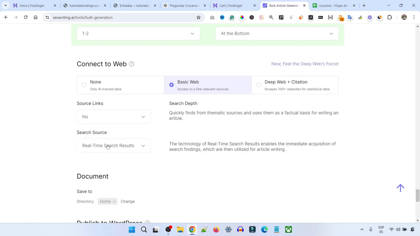Click the camera screenshot extension icon
The image size is (420, 236).
coord(213,17)
